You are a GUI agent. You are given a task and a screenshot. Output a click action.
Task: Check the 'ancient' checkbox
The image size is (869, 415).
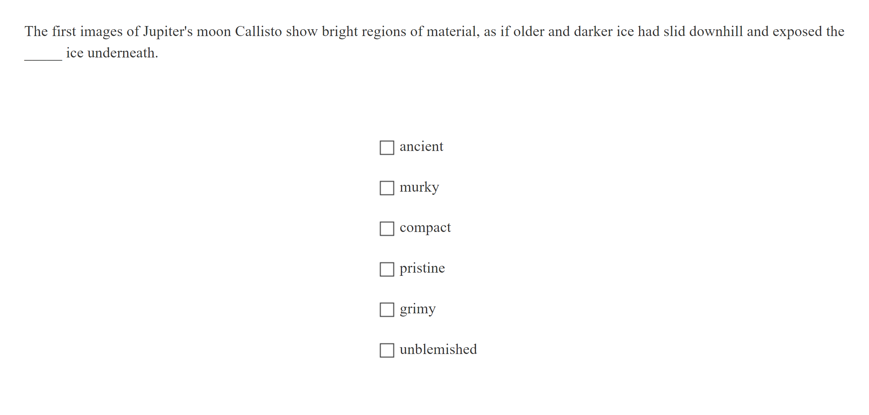[387, 147]
